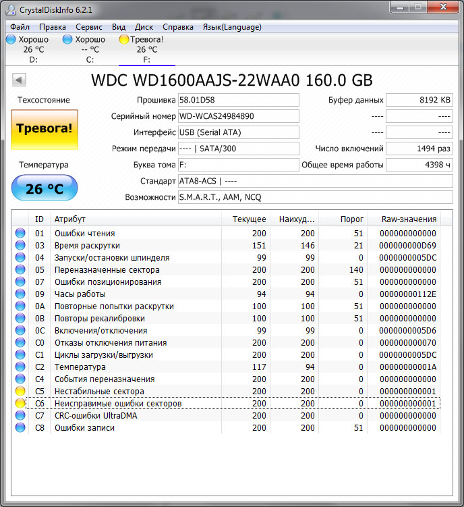Click status orb for 04 Запуски/остановки шпинделя
This screenshot has height=507, width=464.
click(20, 257)
